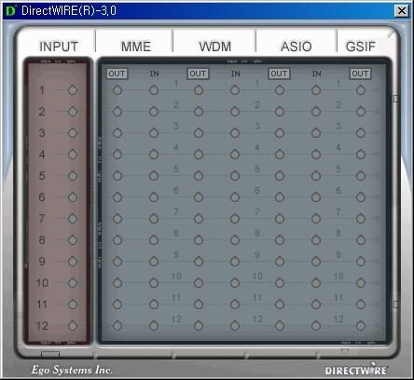Screen dimensions: 414x380
Task: Select the MME OUT node in row 1
Action: pyautogui.click(x=117, y=90)
